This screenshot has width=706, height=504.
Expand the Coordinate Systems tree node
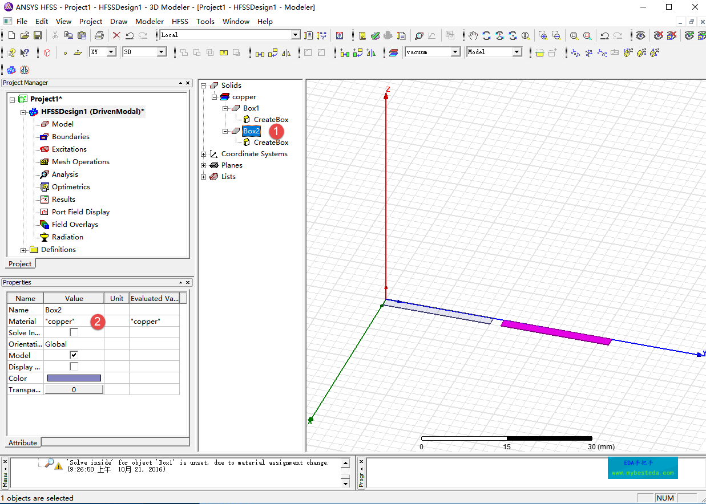click(204, 154)
